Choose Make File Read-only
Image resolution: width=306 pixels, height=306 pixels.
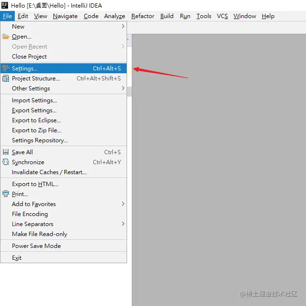(64, 234)
